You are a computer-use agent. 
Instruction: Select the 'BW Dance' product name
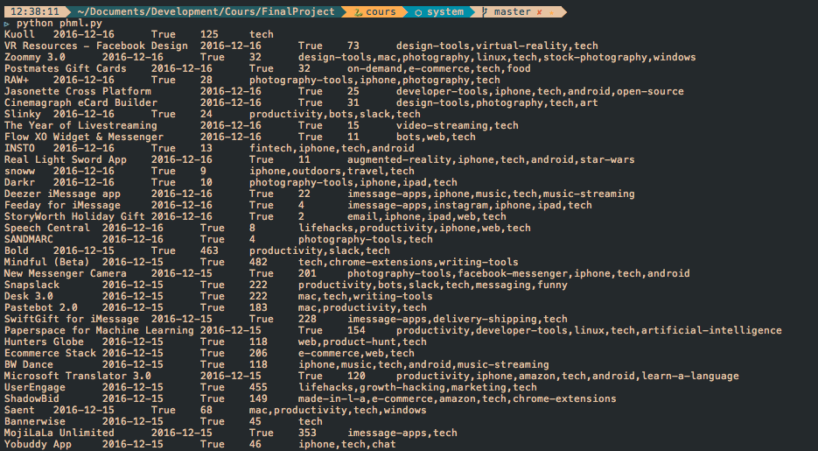29,365
